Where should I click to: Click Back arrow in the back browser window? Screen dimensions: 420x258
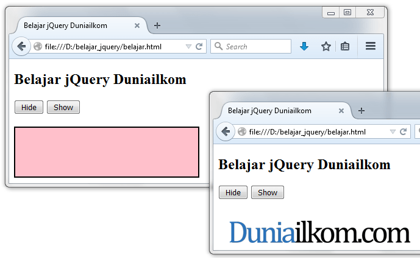point(21,46)
